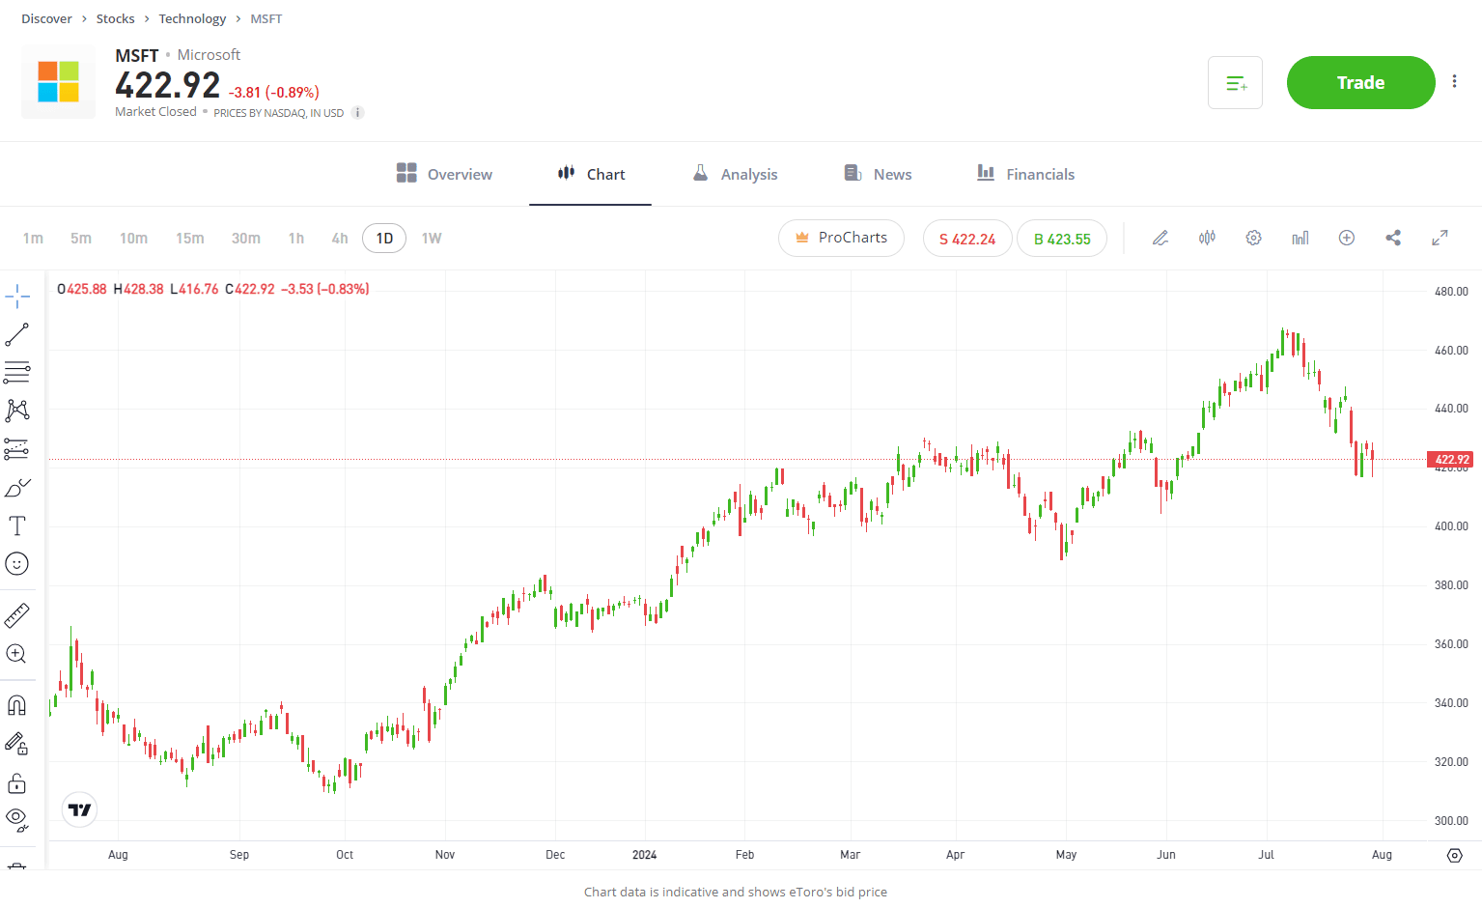Image resolution: width=1482 pixels, height=908 pixels.
Task: Choose the 15m interval
Action: pyautogui.click(x=190, y=238)
